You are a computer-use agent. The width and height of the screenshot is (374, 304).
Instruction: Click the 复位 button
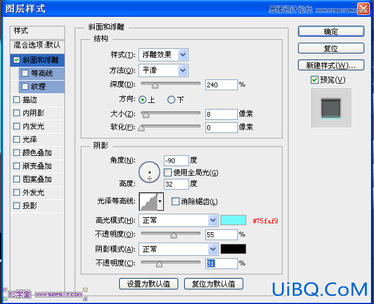(x=331, y=48)
